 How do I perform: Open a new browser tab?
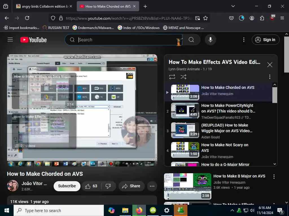(145, 6)
